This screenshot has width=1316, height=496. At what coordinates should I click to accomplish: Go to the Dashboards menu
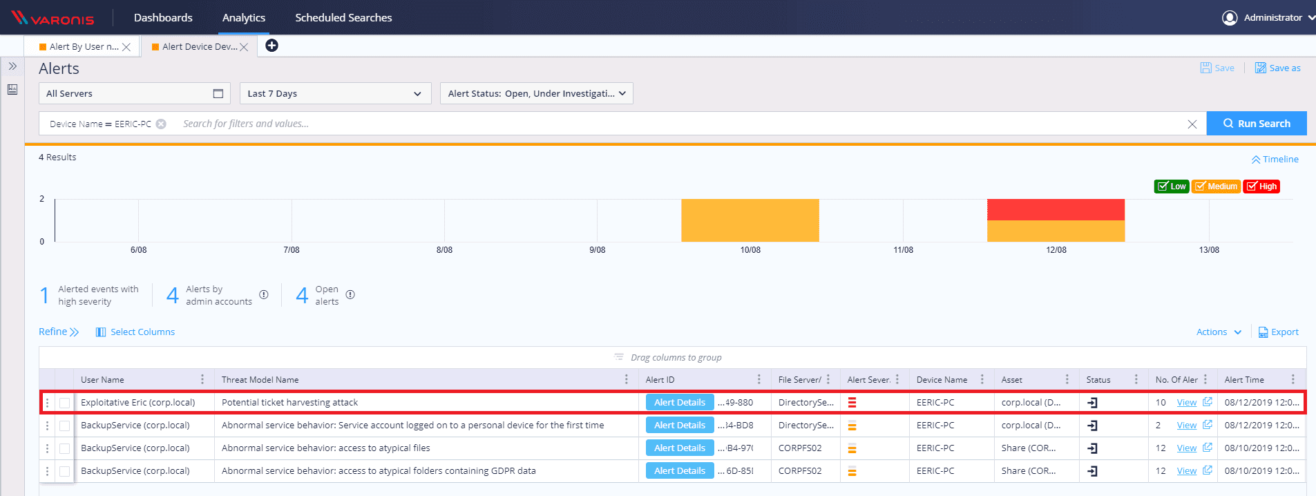click(163, 17)
